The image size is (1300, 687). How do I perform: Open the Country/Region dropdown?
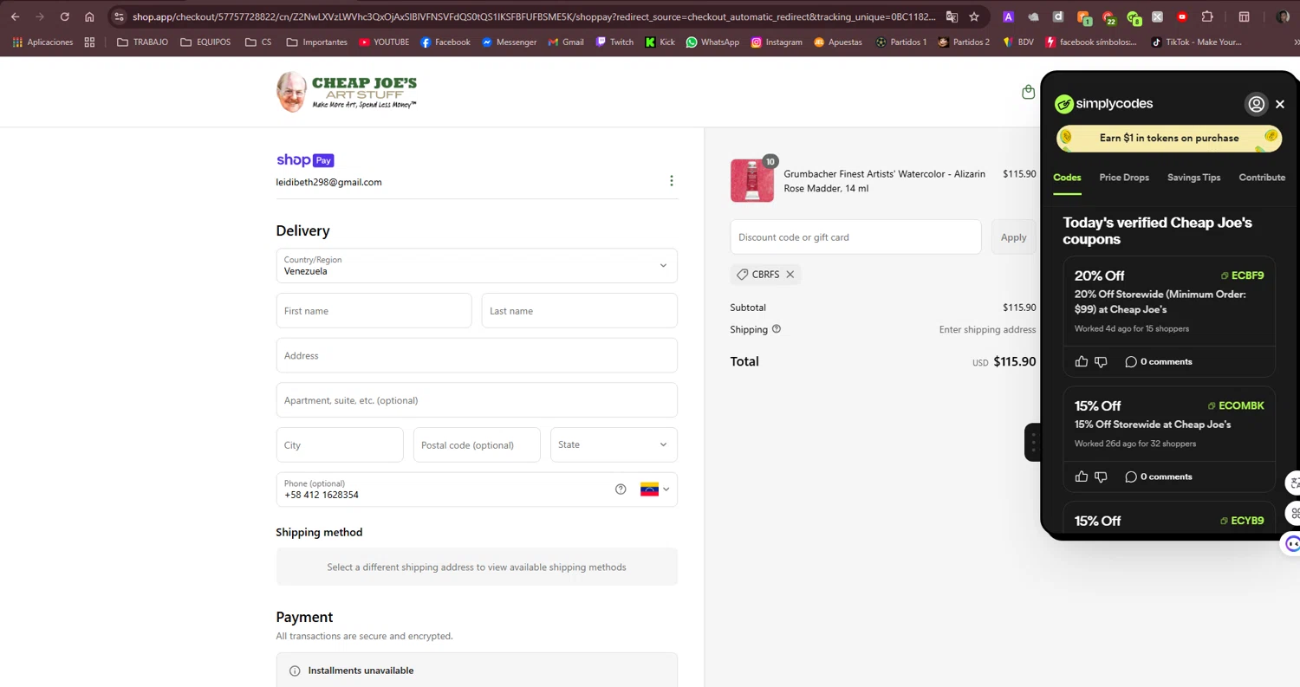477,265
